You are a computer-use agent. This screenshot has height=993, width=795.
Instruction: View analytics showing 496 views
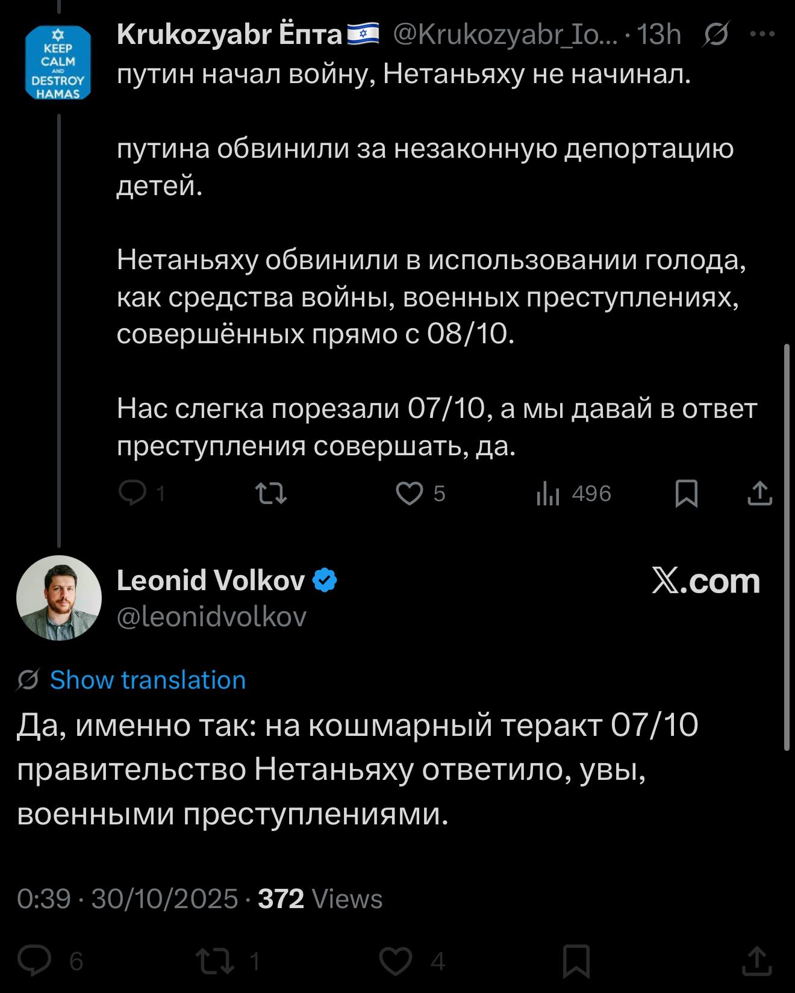pyautogui.click(x=549, y=494)
